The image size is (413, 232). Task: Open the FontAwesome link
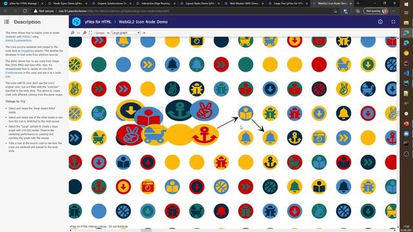click(14, 73)
